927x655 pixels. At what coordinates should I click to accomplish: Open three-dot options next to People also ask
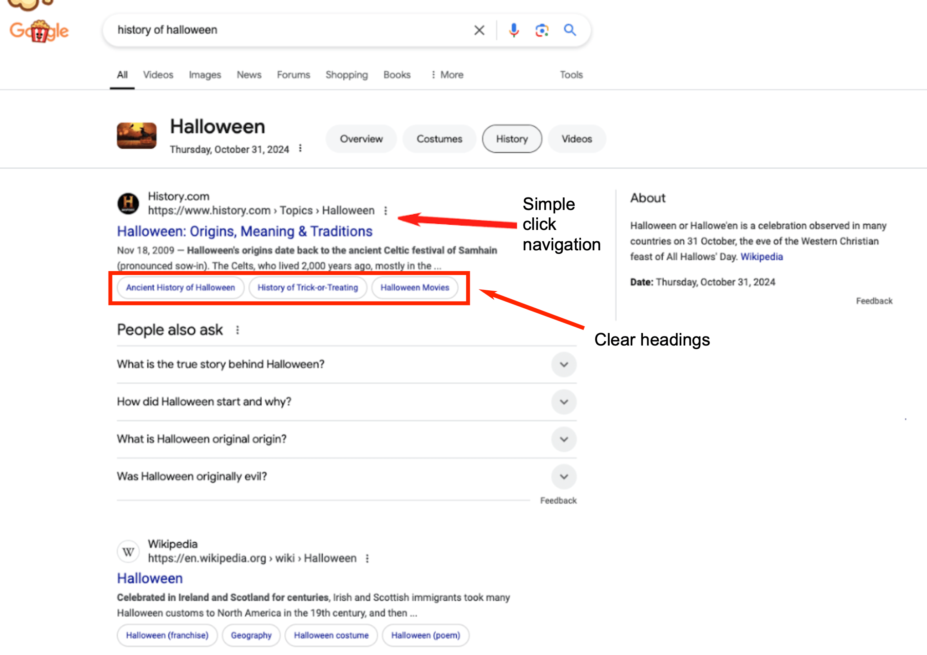237,330
